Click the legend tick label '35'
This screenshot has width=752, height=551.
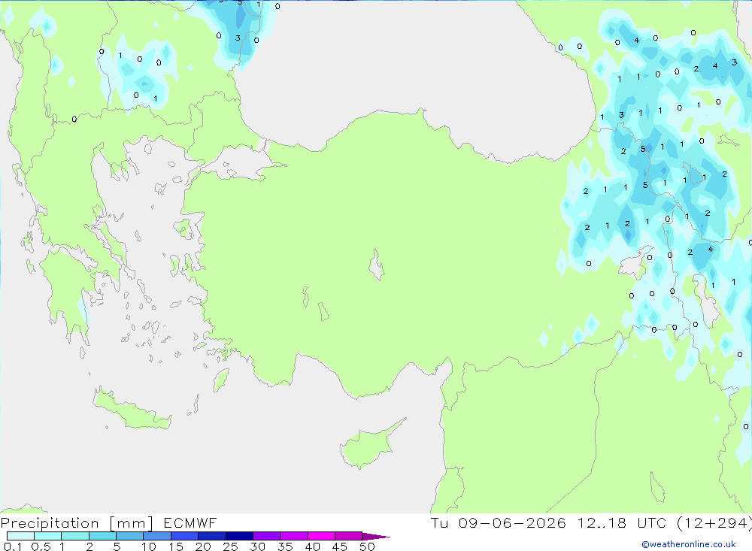(285, 546)
